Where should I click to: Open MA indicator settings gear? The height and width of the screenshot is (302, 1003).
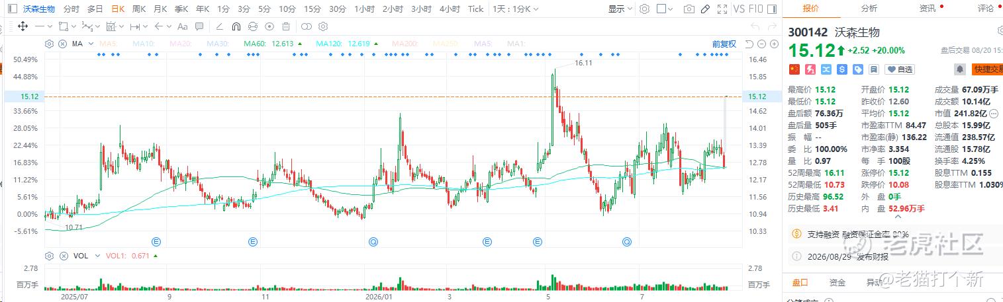point(49,44)
